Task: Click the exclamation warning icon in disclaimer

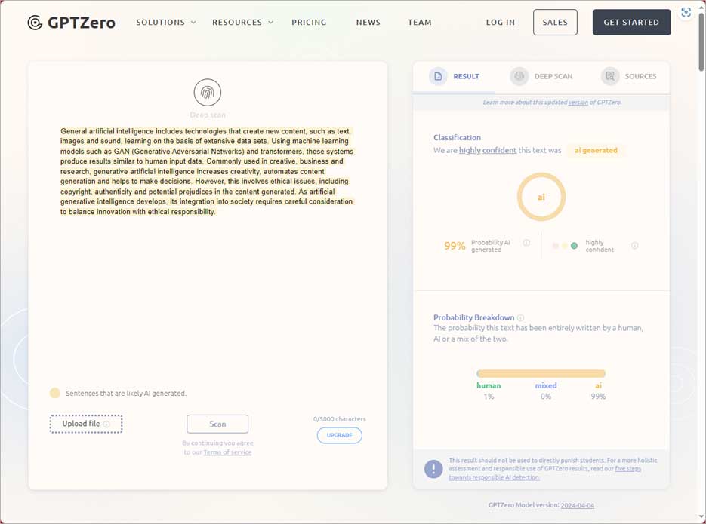Action: click(x=433, y=469)
